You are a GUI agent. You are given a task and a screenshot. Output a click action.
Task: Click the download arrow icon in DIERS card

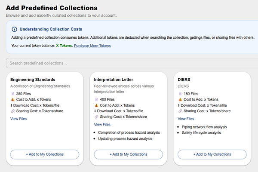tap(179, 105)
